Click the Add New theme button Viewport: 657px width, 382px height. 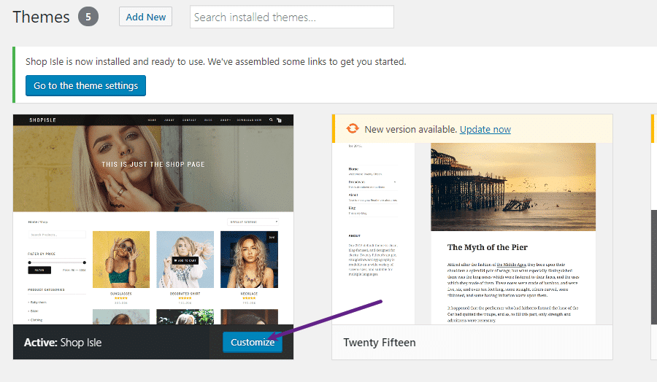tap(145, 17)
